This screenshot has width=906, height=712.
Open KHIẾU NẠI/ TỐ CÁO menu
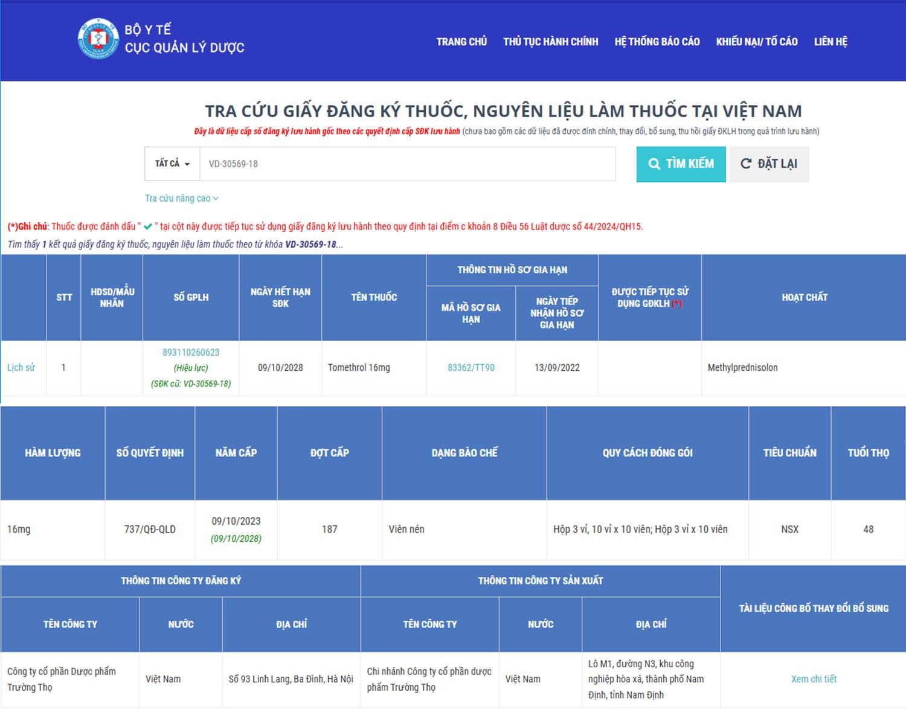tap(757, 42)
